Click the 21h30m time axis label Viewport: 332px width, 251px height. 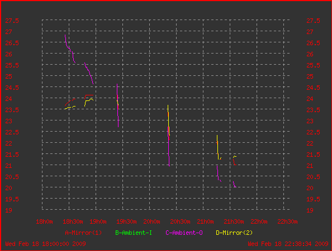[234, 221]
